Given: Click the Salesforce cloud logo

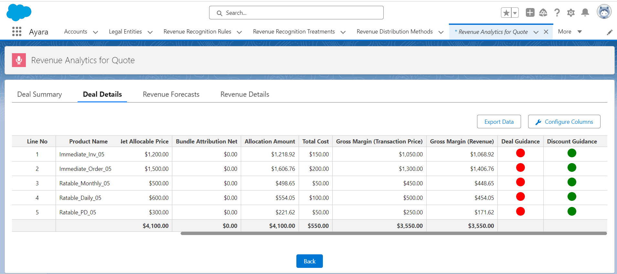Looking at the screenshot, I should tap(19, 13).
